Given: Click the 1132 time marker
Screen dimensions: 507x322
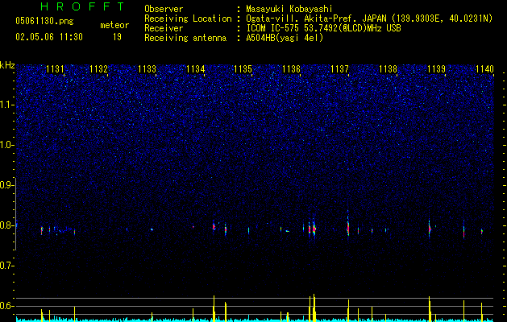Looking at the screenshot, I should [x=98, y=69].
